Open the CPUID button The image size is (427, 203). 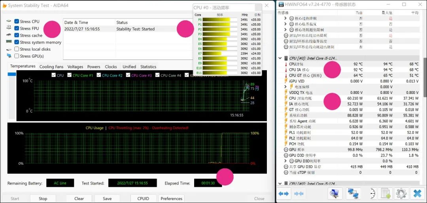[x=143, y=198]
